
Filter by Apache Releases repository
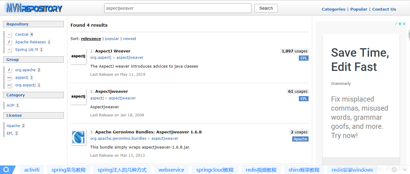click(x=30, y=42)
